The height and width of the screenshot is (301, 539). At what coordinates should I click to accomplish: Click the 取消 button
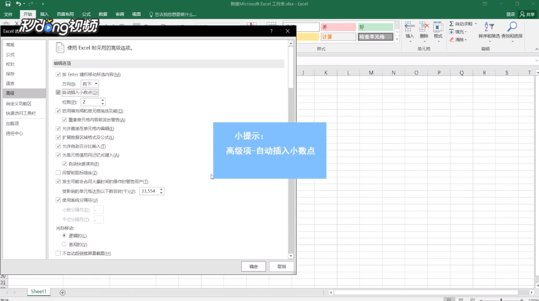tap(281, 267)
